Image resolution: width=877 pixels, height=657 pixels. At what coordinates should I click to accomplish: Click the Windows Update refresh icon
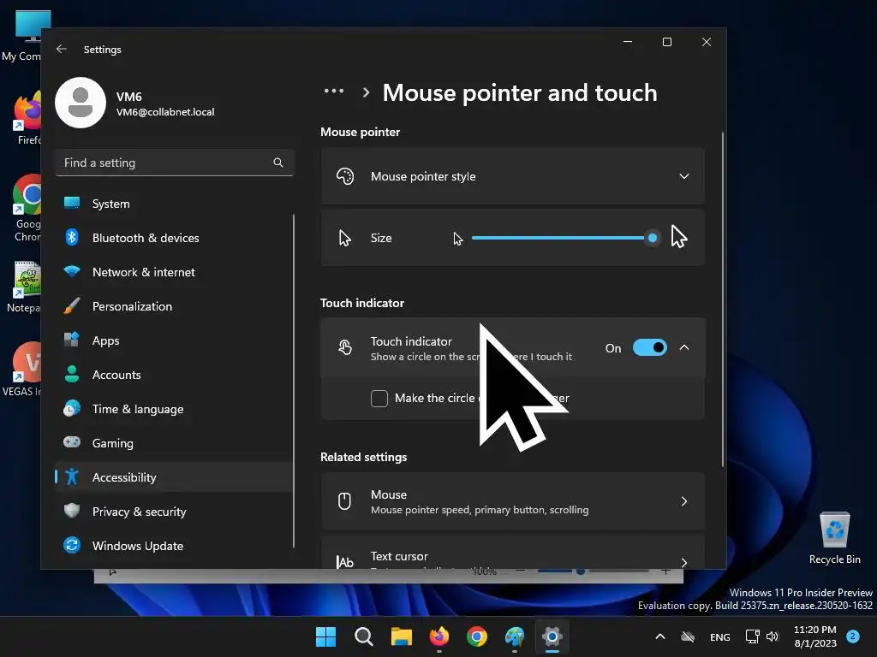pos(72,545)
